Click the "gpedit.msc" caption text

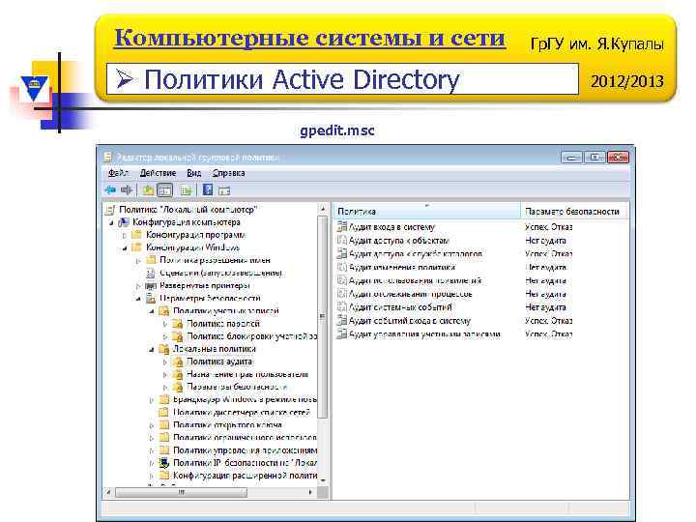point(337,130)
